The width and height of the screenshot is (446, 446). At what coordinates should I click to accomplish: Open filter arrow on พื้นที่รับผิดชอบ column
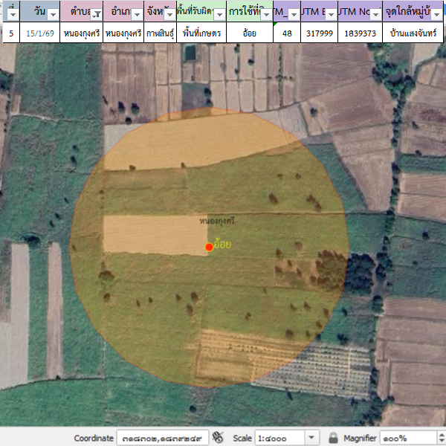[220, 15]
